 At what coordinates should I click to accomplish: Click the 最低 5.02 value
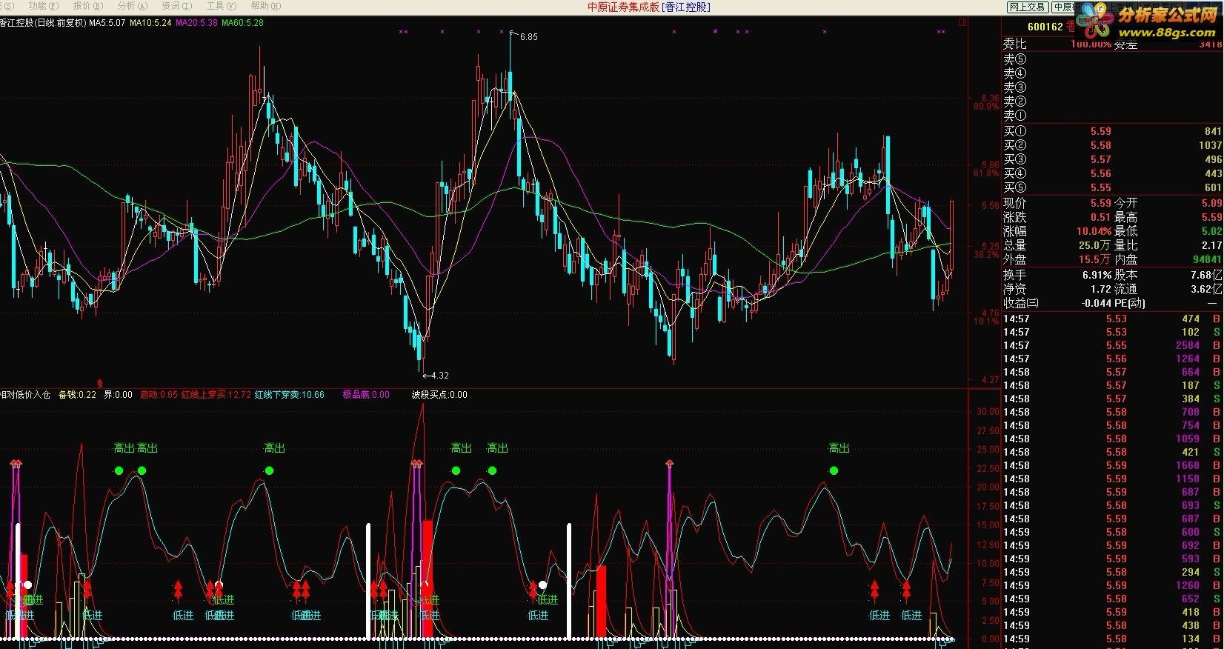coord(1211,231)
